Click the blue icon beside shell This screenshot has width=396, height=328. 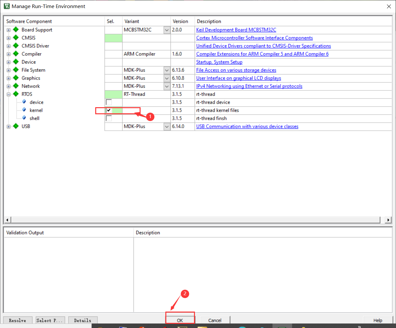coord(24,118)
